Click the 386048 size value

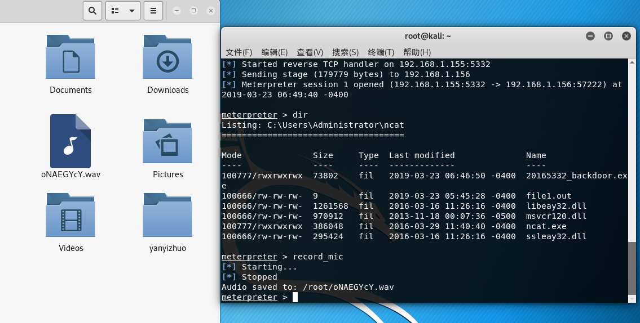click(328, 226)
